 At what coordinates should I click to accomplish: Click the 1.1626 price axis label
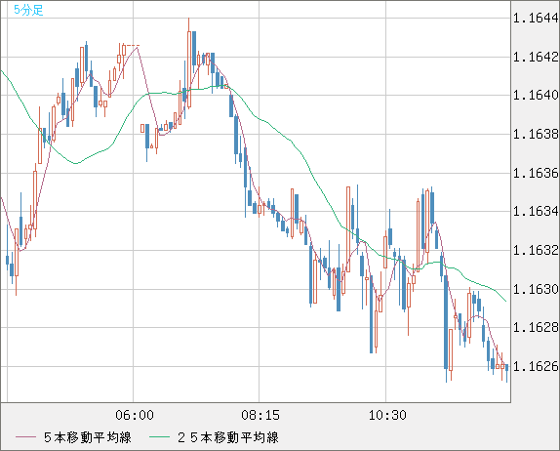click(536, 366)
